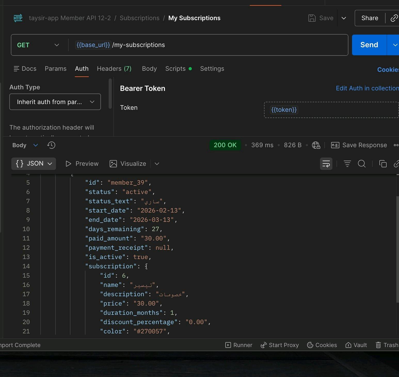Click the filter response icon

(347, 164)
